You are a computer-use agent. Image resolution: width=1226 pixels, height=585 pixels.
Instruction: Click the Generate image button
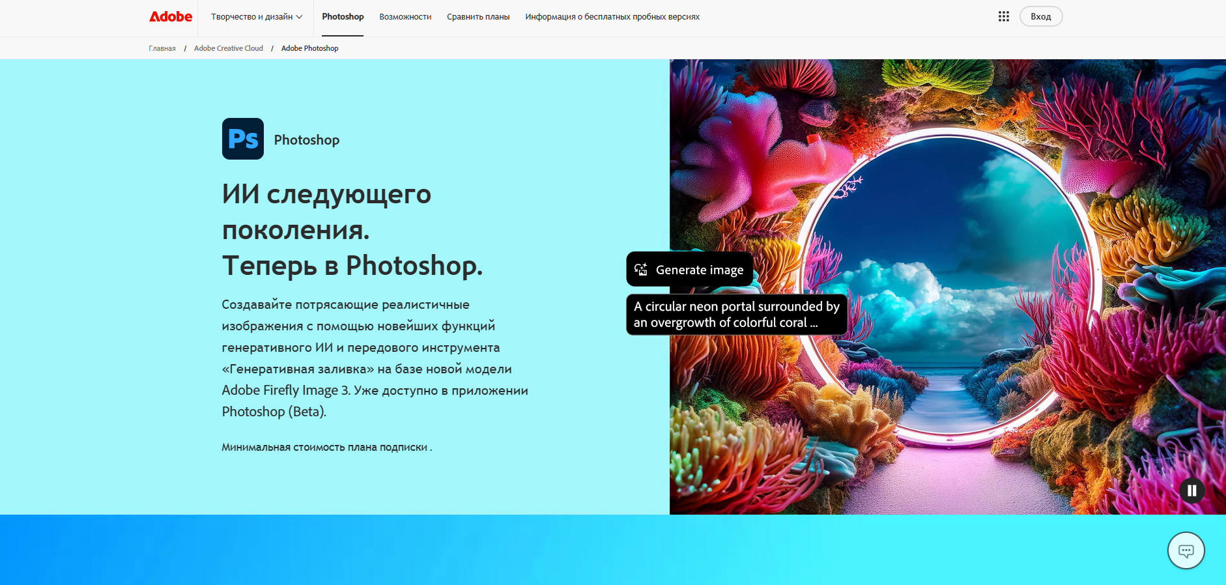689,270
